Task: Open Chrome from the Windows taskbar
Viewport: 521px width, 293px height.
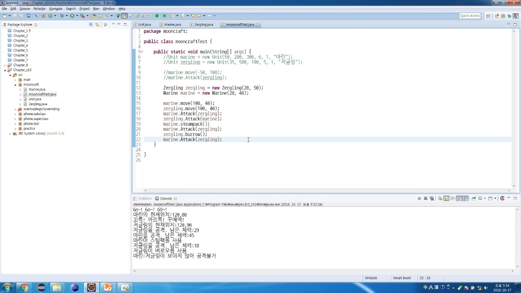Action: coord(24,288)
